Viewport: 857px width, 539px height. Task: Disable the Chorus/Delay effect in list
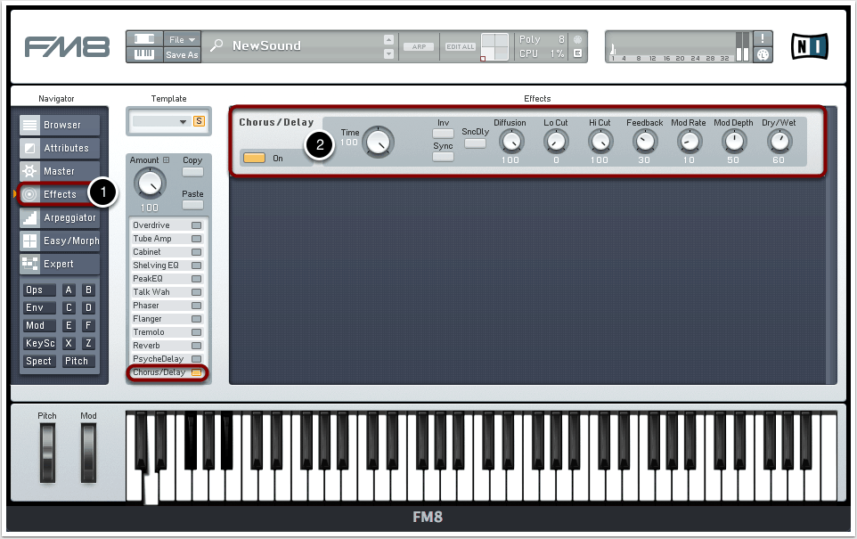[x=196, y=372]
